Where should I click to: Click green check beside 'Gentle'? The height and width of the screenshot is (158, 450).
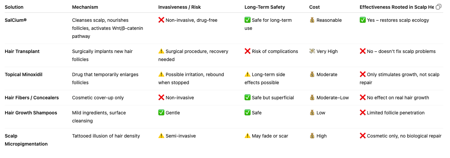161,113
